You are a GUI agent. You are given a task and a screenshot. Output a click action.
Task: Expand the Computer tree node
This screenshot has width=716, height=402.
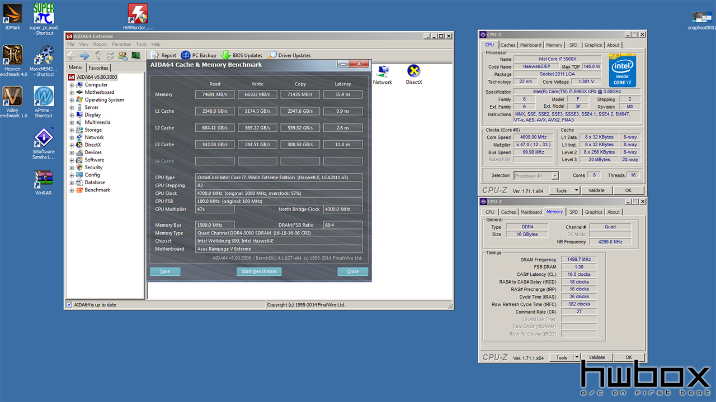tap(72, 85)
